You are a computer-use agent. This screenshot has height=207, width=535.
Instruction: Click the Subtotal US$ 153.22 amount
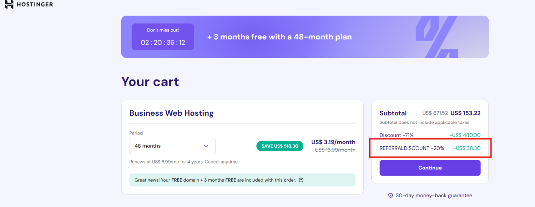tap(465, 113)
